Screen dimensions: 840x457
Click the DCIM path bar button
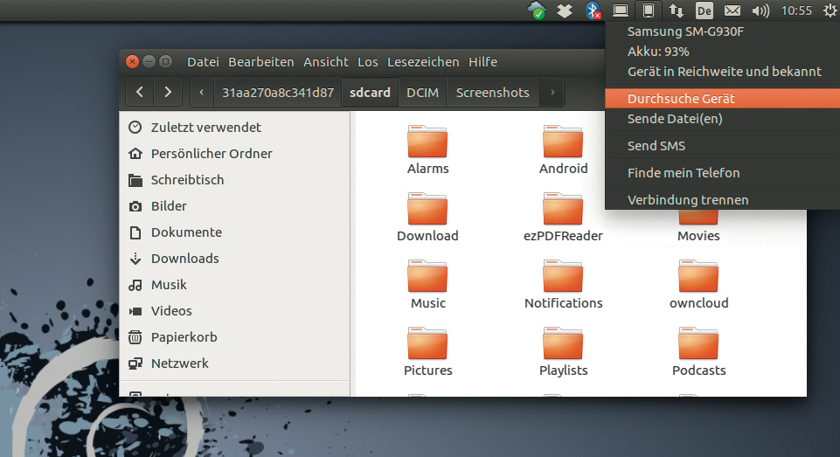click(423, 92)
